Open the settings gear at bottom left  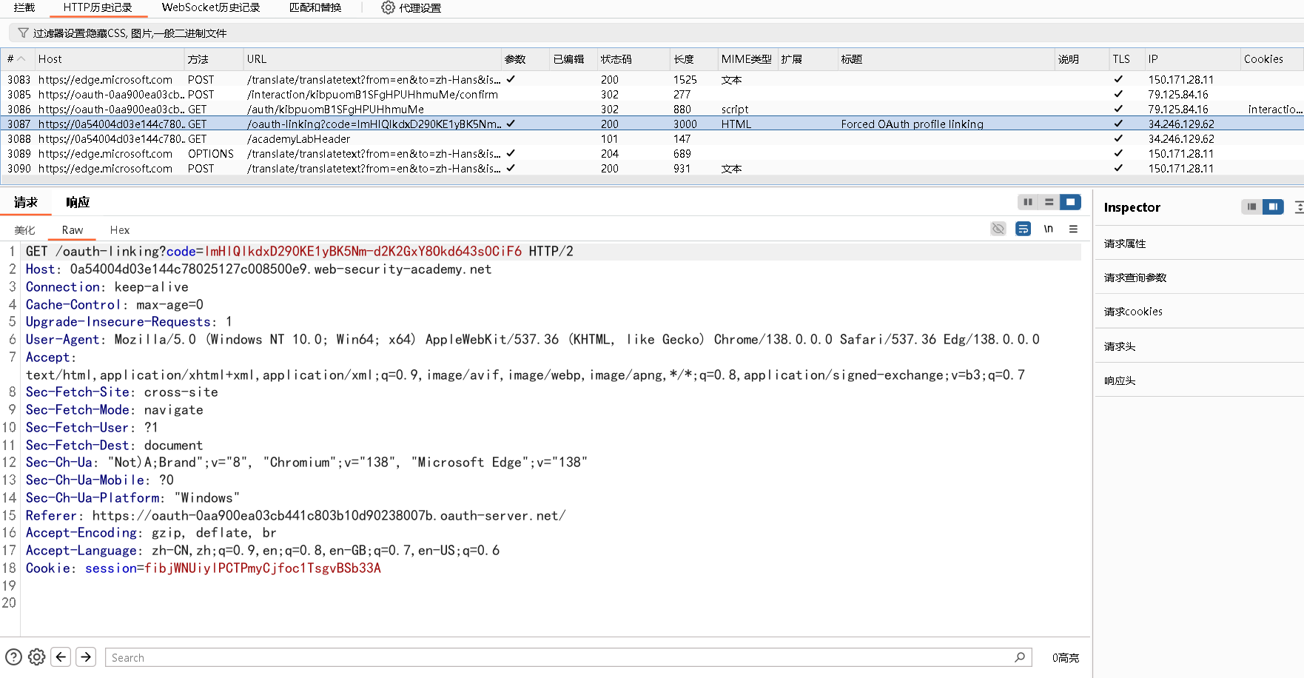point(36,657)
